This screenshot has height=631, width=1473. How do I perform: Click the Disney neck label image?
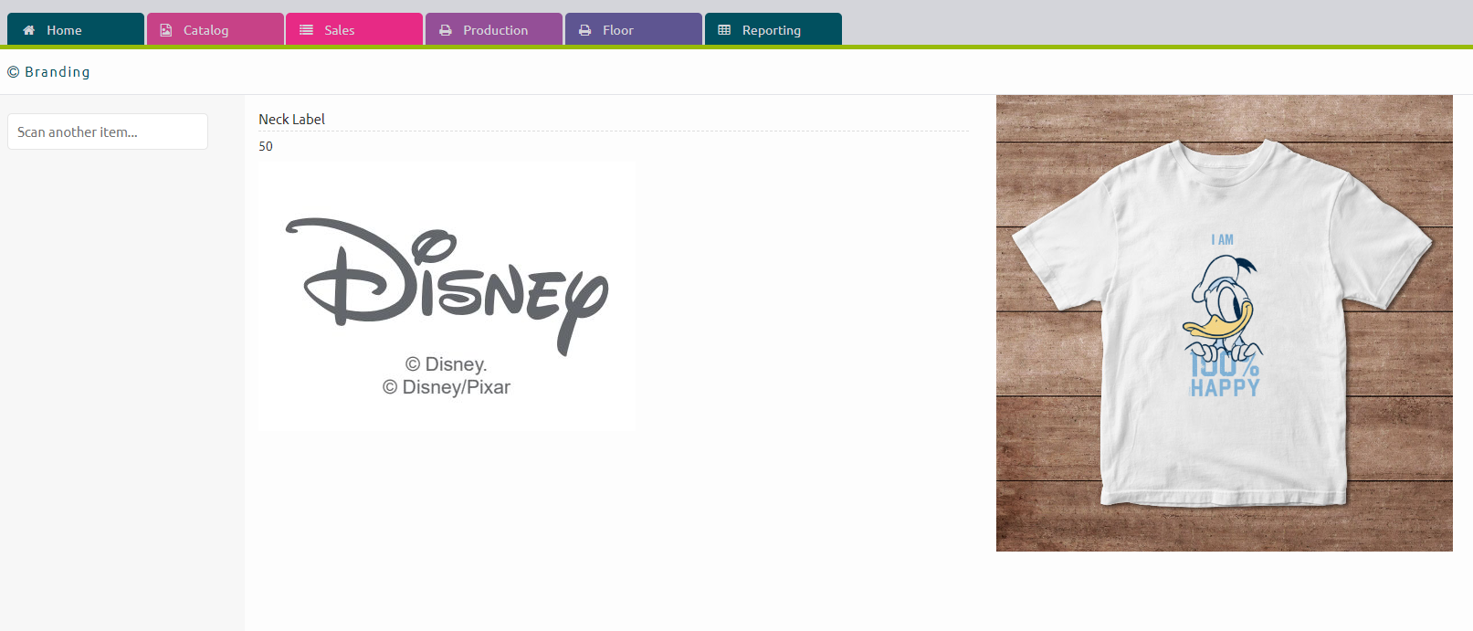coord(447,296)
